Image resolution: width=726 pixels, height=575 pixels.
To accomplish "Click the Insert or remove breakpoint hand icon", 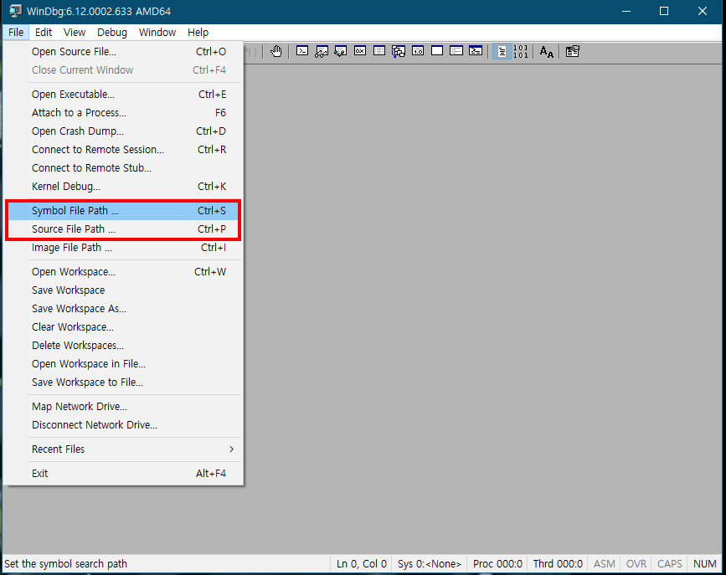I will coord(276,51).
